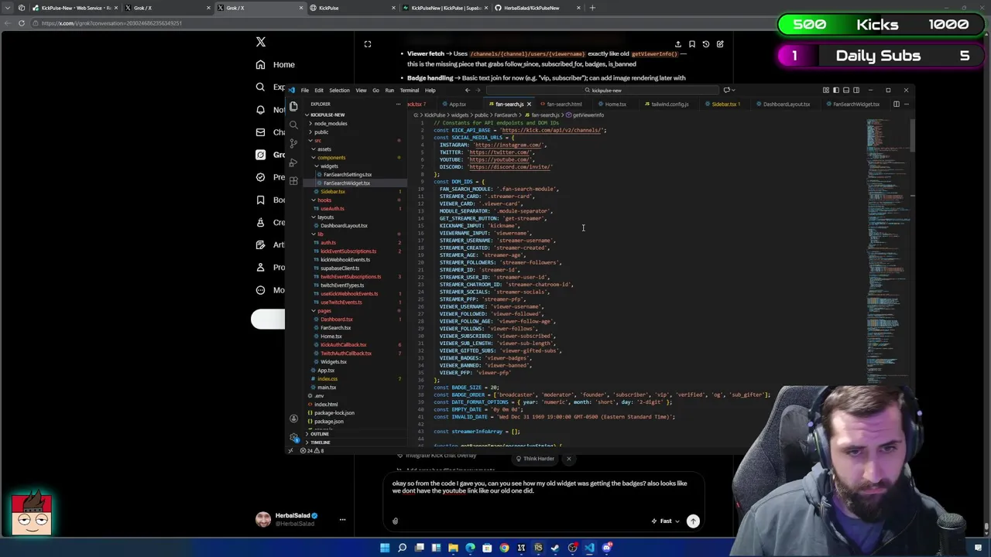Switch to the DashboardLayout.tsx editor tab

pos(785,104)
